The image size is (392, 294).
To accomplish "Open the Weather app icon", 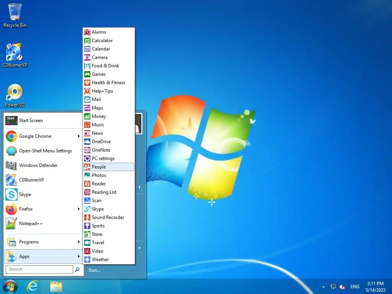I will point(87,260).
